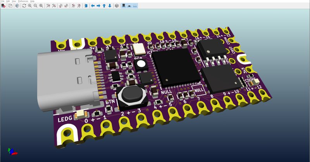Copy 3D image to clipboard
The width and height of the screenshot is (310, 162).
coord(10,6)
